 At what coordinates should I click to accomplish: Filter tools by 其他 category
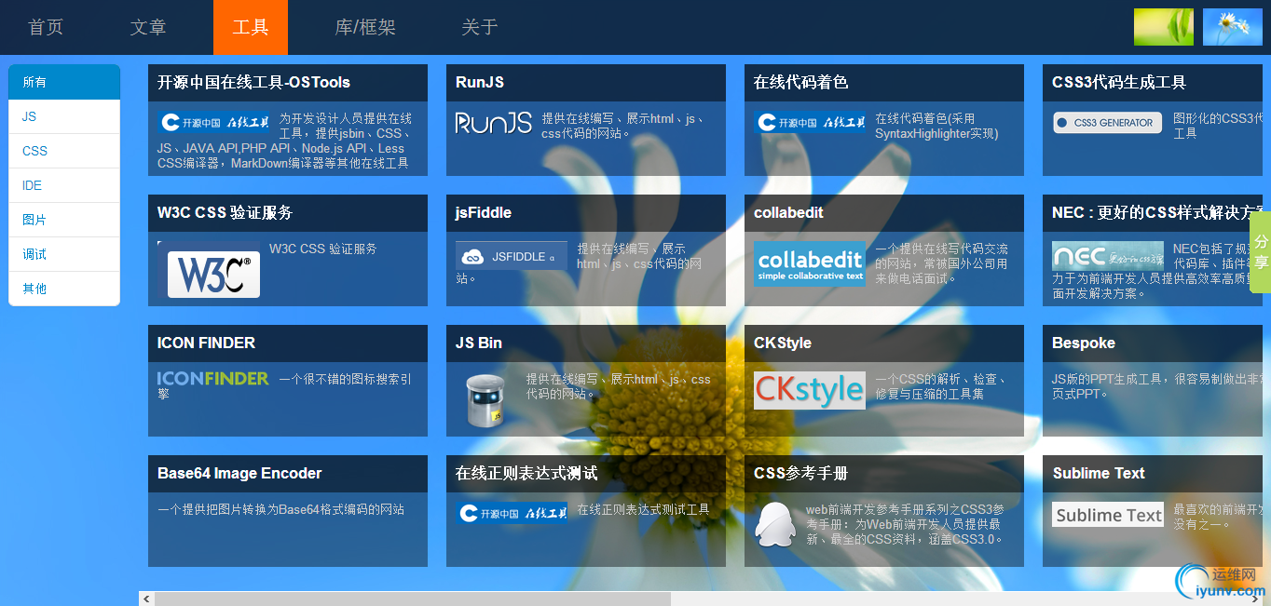(x=64, y=289)
